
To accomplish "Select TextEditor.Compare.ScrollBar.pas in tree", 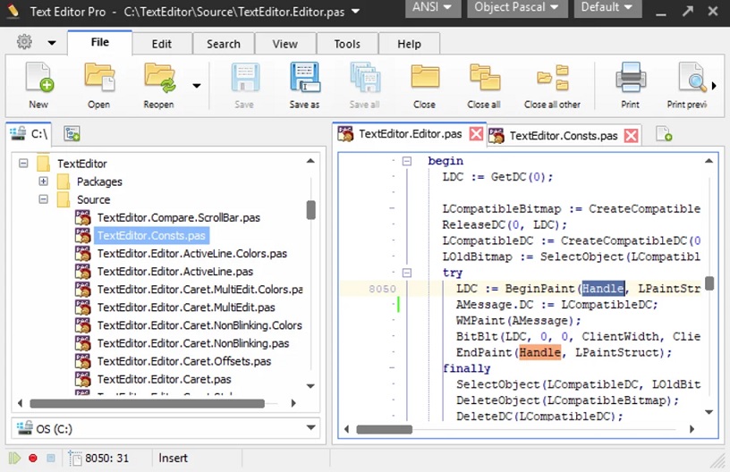I will [179, 217].
